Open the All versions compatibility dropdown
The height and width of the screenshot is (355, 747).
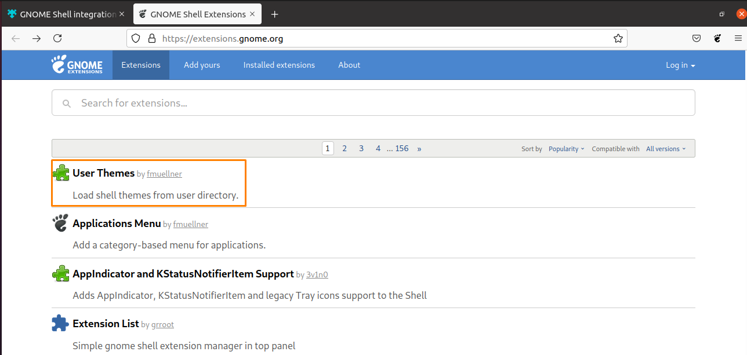[x=666, y=149]
